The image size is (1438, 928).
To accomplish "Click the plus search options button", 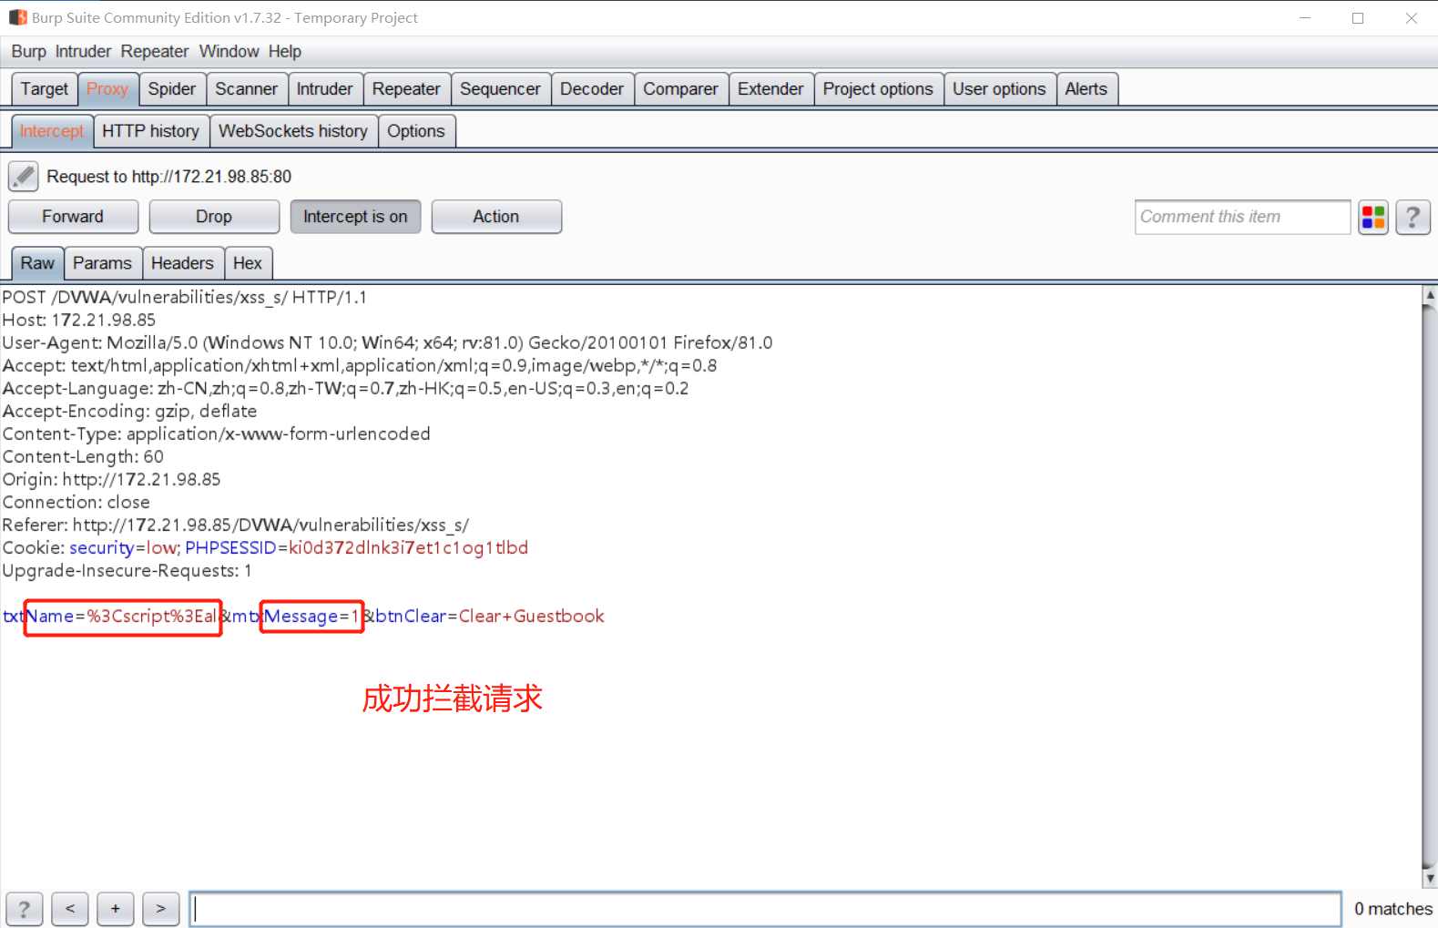I will (116, 909).
